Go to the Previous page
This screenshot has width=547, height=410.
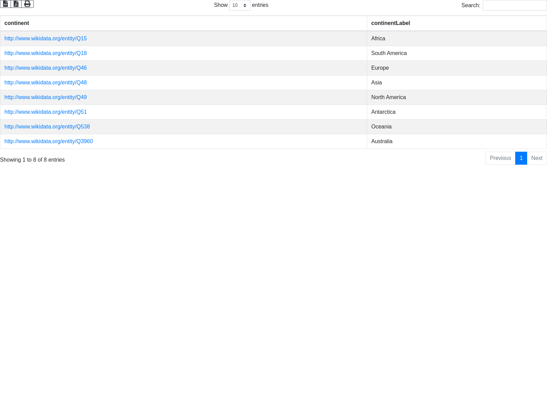(500, 158)
